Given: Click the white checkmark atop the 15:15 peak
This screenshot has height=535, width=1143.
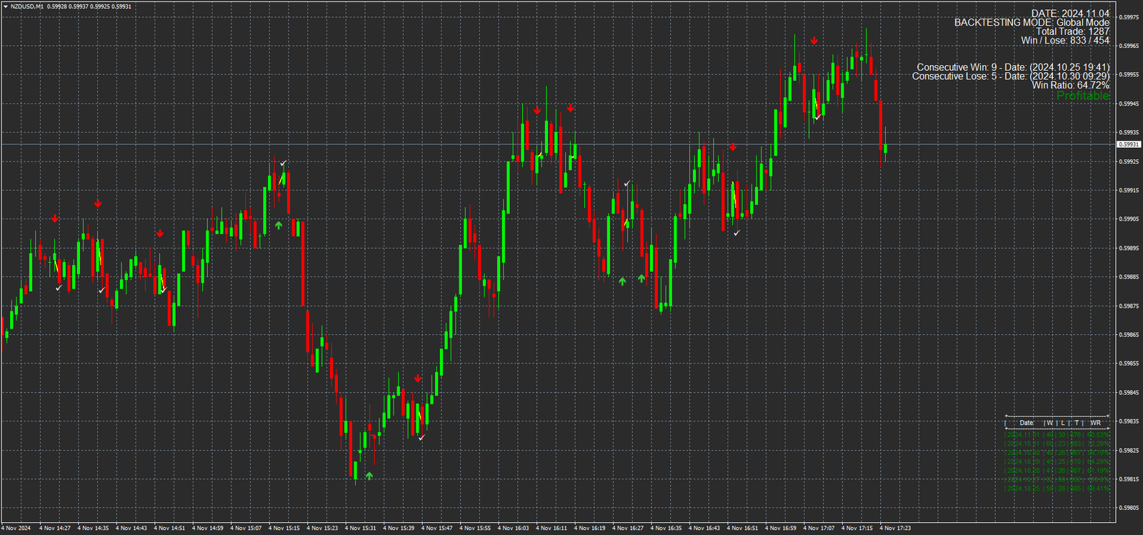Looking at the screenshot, I should point(284,164).
